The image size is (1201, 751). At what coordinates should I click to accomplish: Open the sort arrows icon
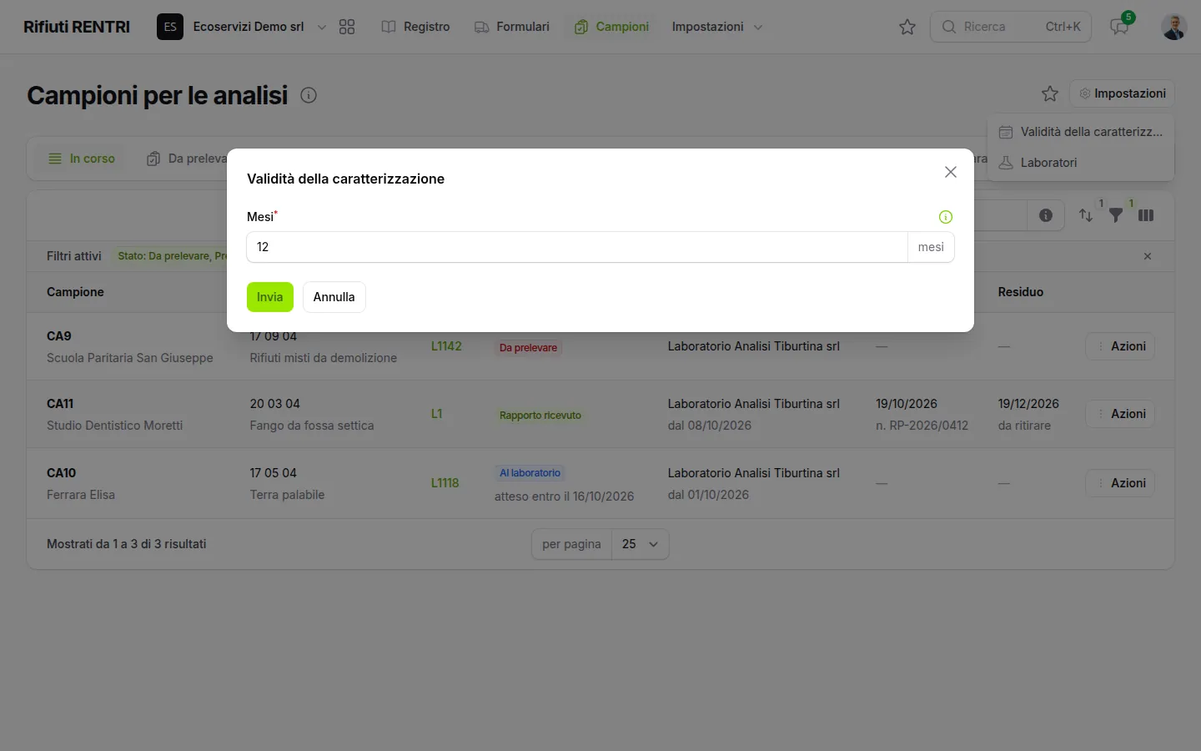pos(1086,215)
